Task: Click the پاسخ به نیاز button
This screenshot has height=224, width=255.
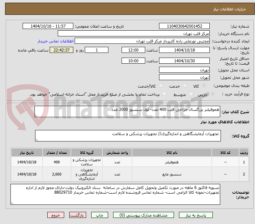Action: pyautogui.click(x=196, y=215)
